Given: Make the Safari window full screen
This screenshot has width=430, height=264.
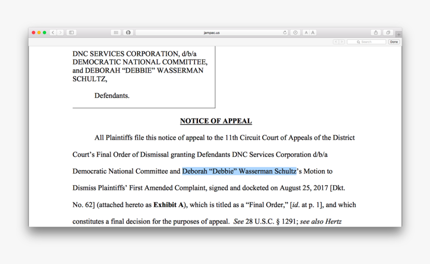Looking at the screenshot, I should click(44, 32).
